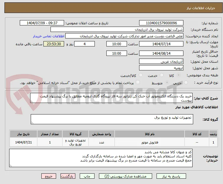This screenshot has width=223, height=184.
Task: Click the اطلاعات کالاهای مورد نیاز section heading
Action: pos(196,107)
